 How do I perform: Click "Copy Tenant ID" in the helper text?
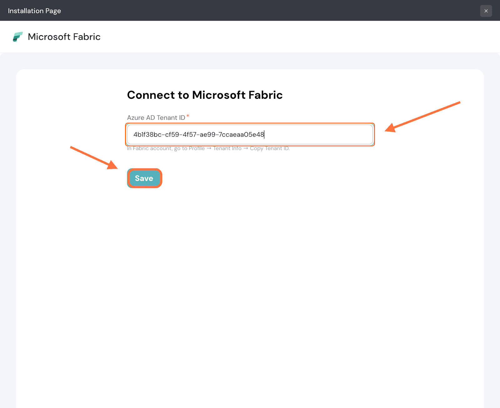(x=269, y=149)
